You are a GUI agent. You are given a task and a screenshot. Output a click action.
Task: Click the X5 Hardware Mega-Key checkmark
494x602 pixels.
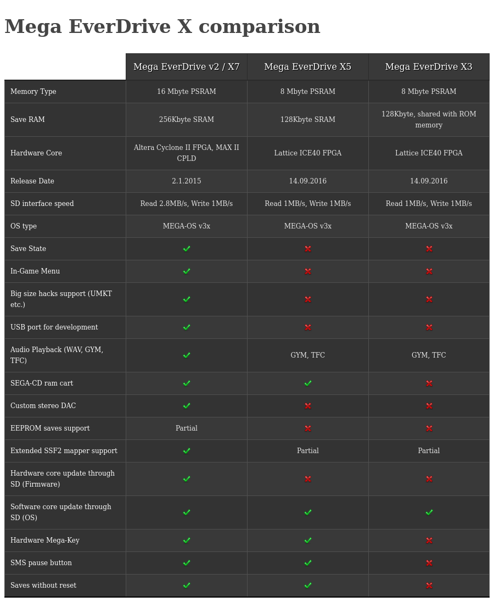(308, 540)
